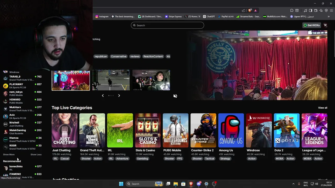Go to previous featured stream arrow

click(x=103, y=96)
